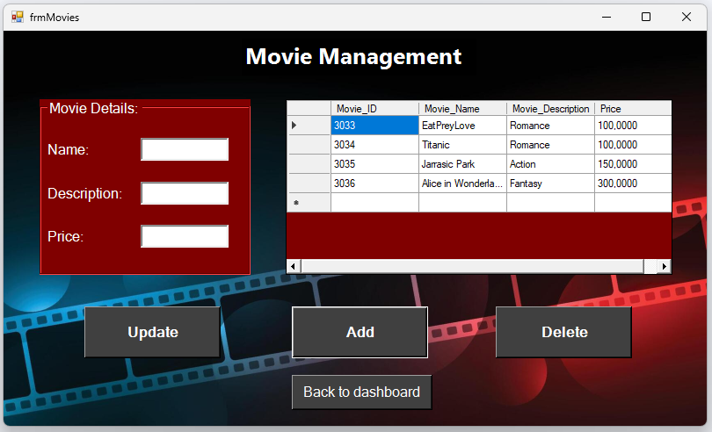Image resolution: width=712 pixels, height=432 pixels.
Task: Click the Update button
Action: point(153,332)
